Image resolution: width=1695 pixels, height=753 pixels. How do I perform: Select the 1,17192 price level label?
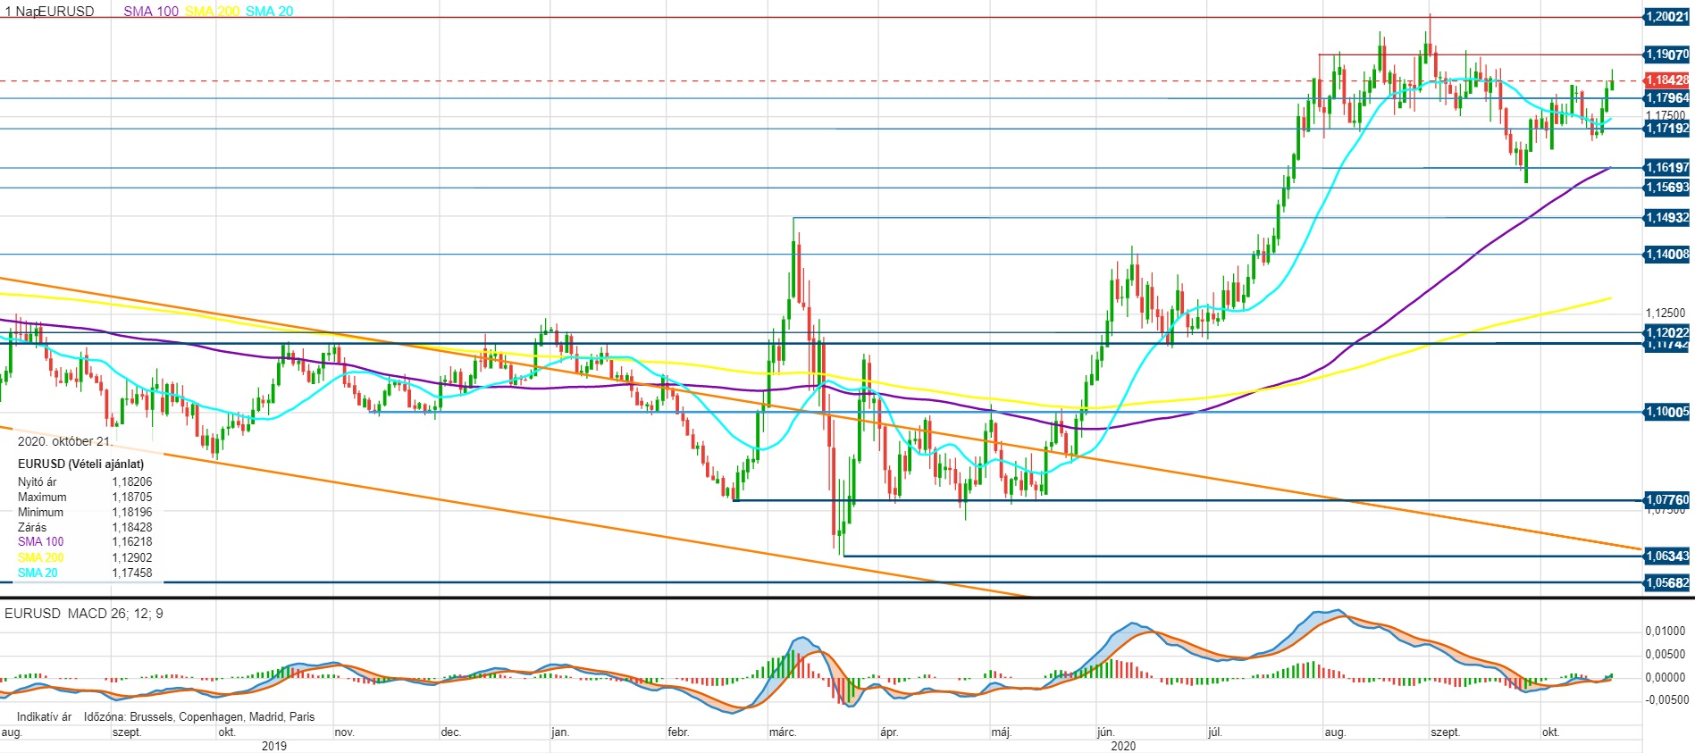tap(1667, 129)
